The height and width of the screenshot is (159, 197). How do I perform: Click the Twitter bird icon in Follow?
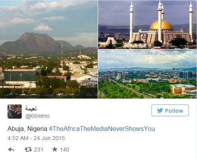[x=160, y=110]
